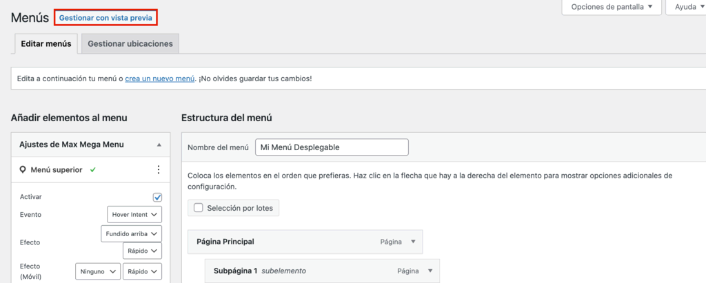
Task: Open the mobile effect Rápido speed dropdown
Action: pos(142,271)
